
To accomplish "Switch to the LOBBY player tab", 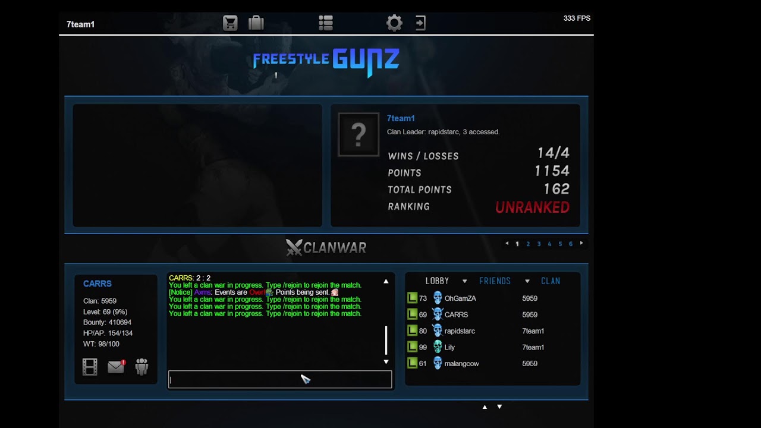I will [x=438, y=281].
